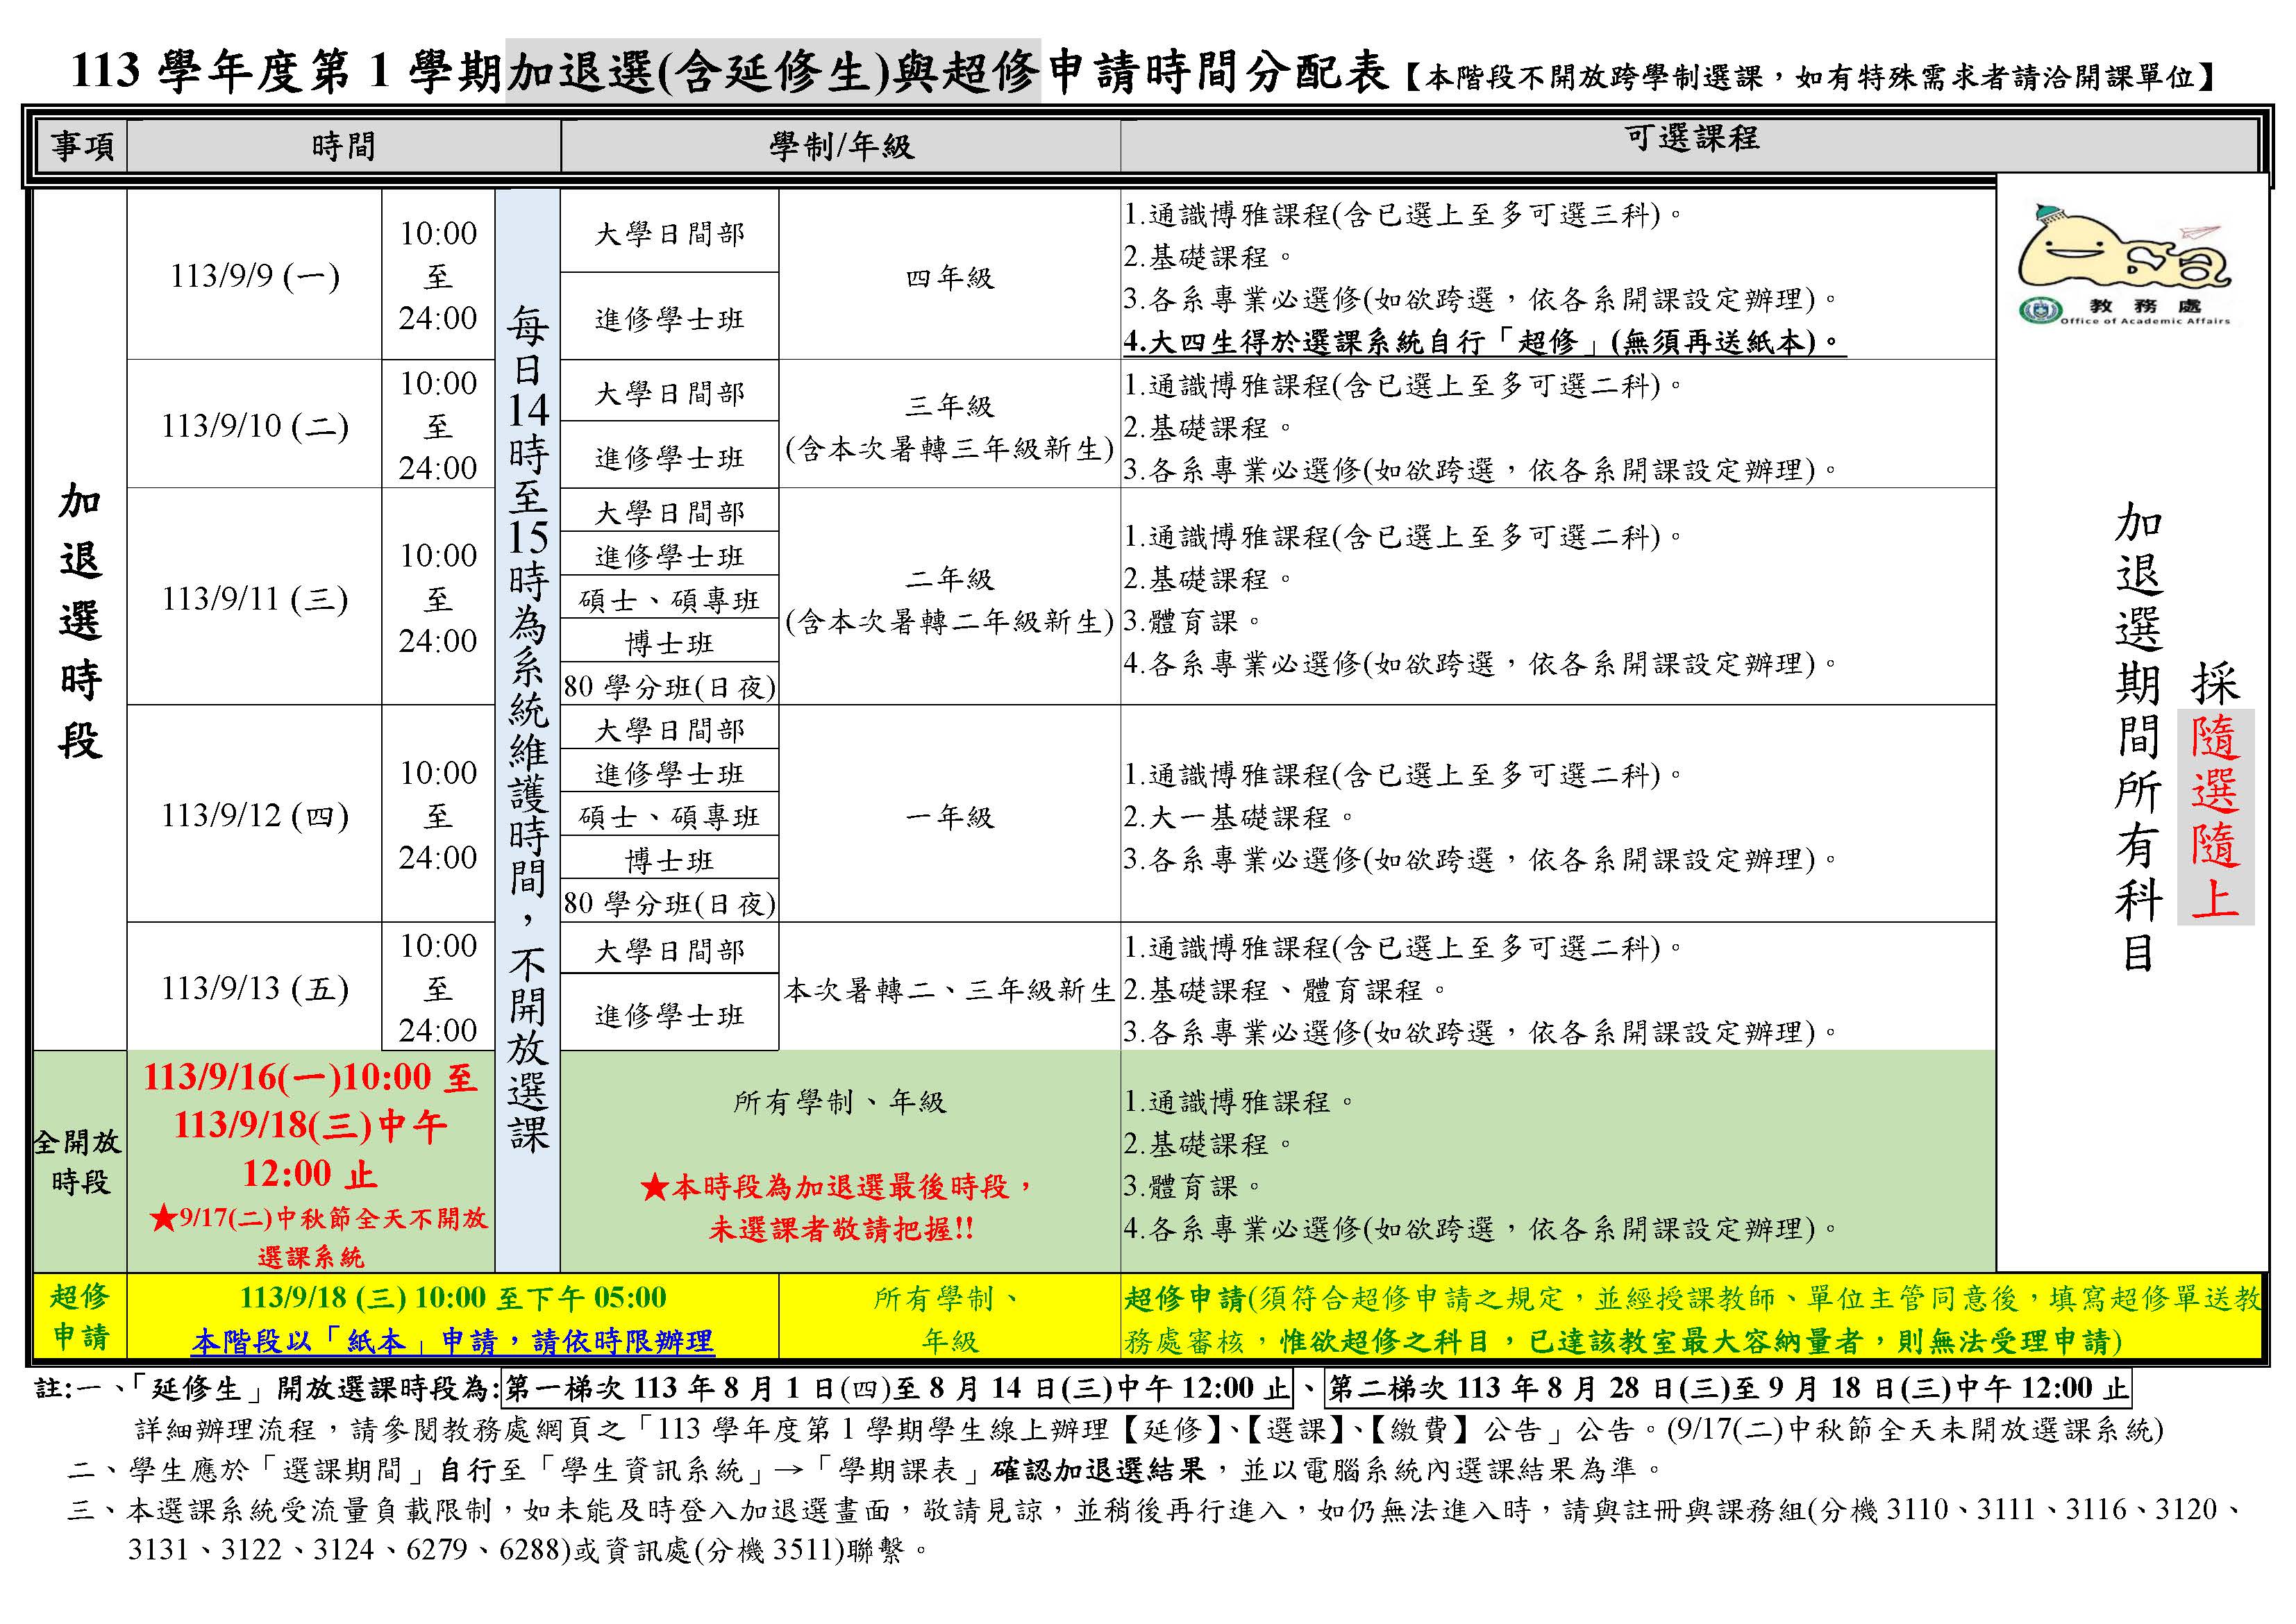Click the bold 確認加退選結果 text in note 二
This screenshot has height=1624, width=2296.
click(x=1098, y=1469)
